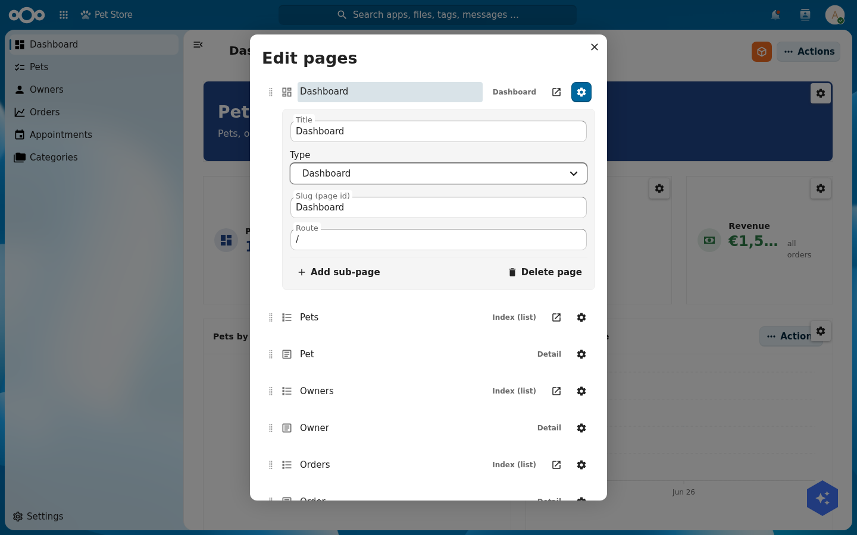Open Dashboard in the sidebar
The width and height of the screenshot is (857, 535).
[93, 45]
